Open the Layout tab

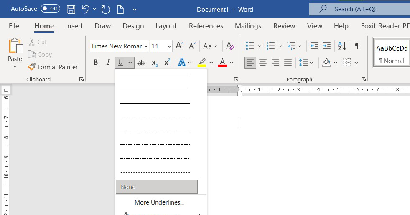[166, 26]
